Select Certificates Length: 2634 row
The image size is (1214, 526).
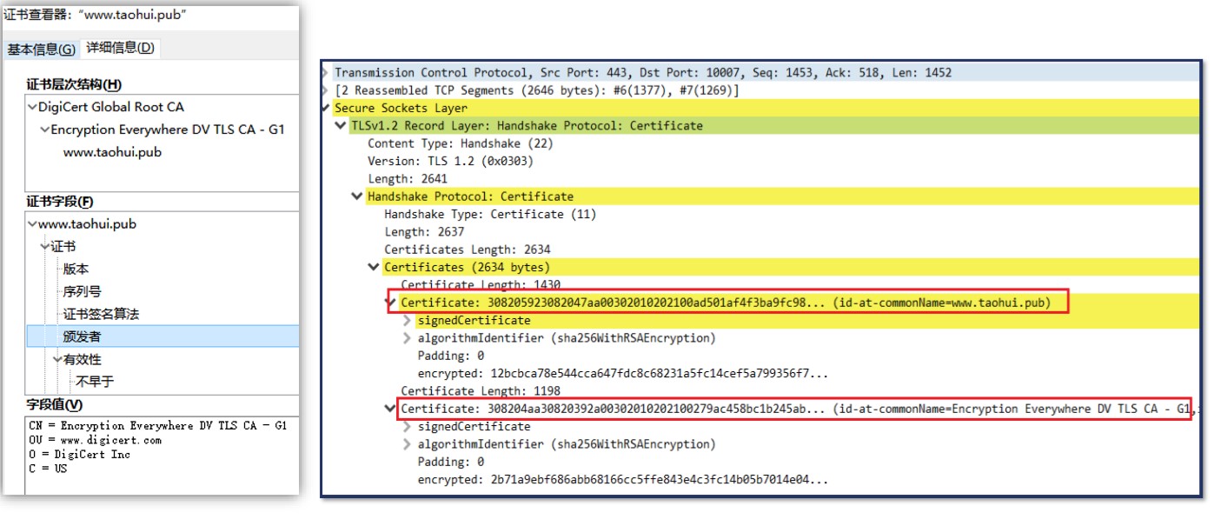click(x=468, y=250)
